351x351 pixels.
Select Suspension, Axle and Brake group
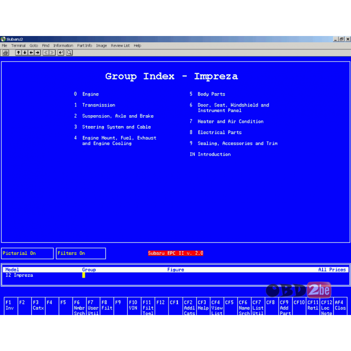point(114,116)
